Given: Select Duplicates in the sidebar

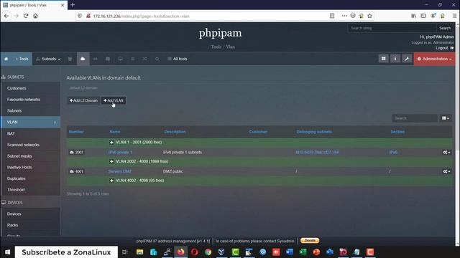Looking at the screenshot, I should click(30, 178).
